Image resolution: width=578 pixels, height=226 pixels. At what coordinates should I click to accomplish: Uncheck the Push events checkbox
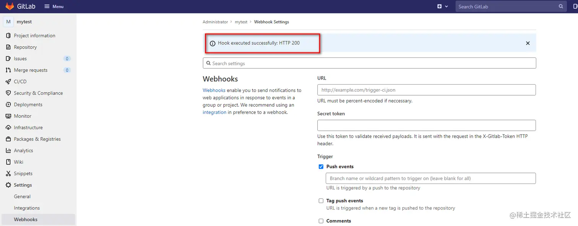pyautogui.click(x=321, y=167)
